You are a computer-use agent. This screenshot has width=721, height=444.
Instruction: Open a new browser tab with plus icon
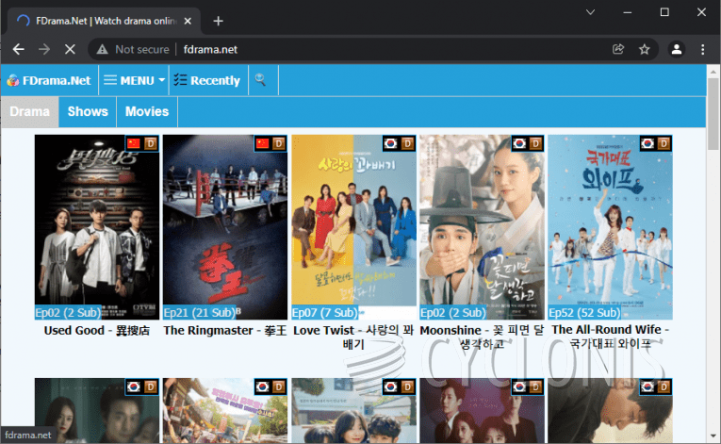[219, 21]
